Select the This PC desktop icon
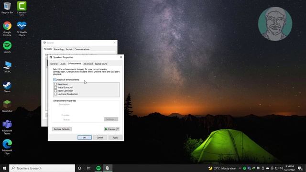Screen dimensions: 306x172 pyautogui.click(x=7, y=67)
